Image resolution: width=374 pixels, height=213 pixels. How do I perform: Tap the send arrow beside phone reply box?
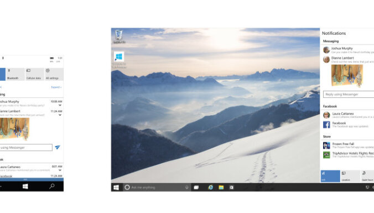pos(58,147)
